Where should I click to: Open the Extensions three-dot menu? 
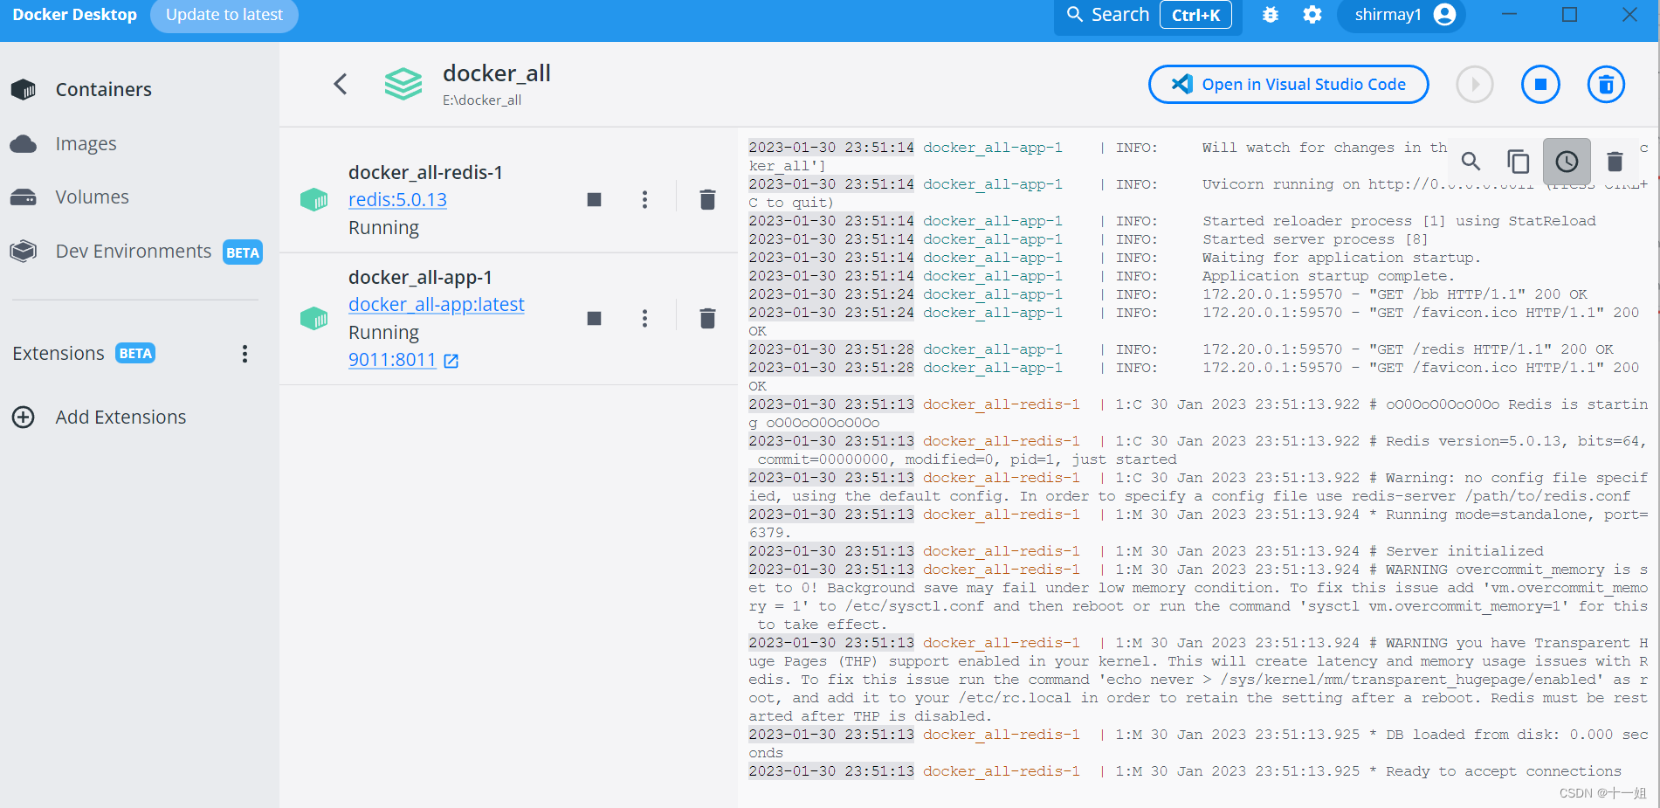245,354
